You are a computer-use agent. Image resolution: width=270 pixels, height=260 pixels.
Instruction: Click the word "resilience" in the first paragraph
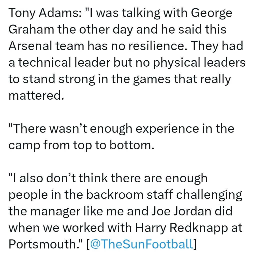[156, 46]
